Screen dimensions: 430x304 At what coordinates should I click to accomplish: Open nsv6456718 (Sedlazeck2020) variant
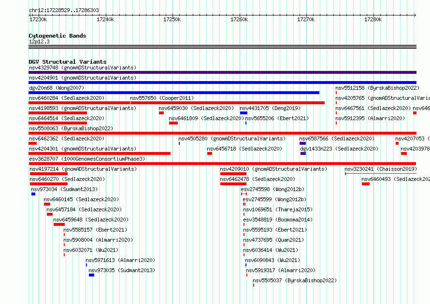(x=244, y=149)
